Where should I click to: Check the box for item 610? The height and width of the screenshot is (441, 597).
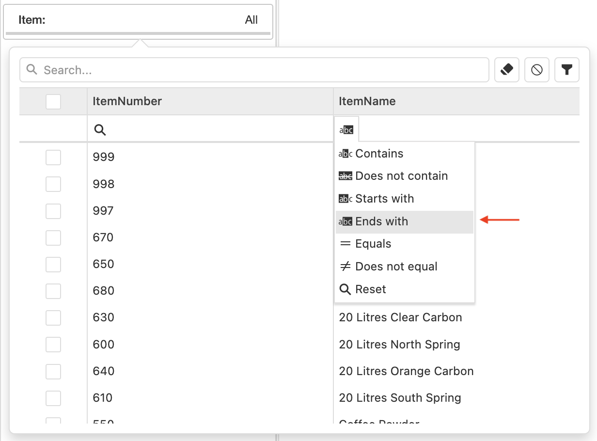pos(53,398)
